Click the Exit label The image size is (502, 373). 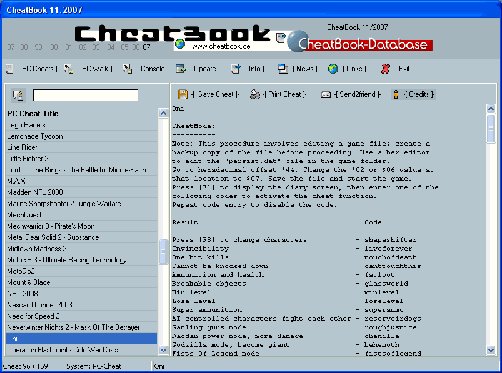tap(404, 69)
